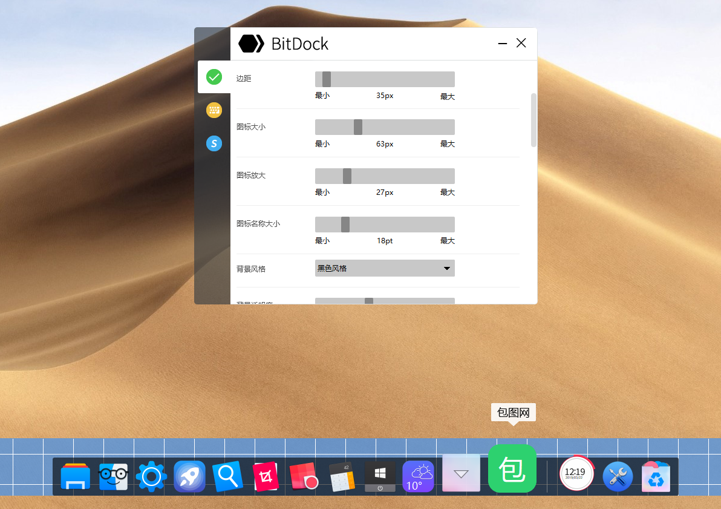Open the green 包图网 dock icon
Image resolution: width=721 pixels, height=509 pixels.
pos(512,468)
